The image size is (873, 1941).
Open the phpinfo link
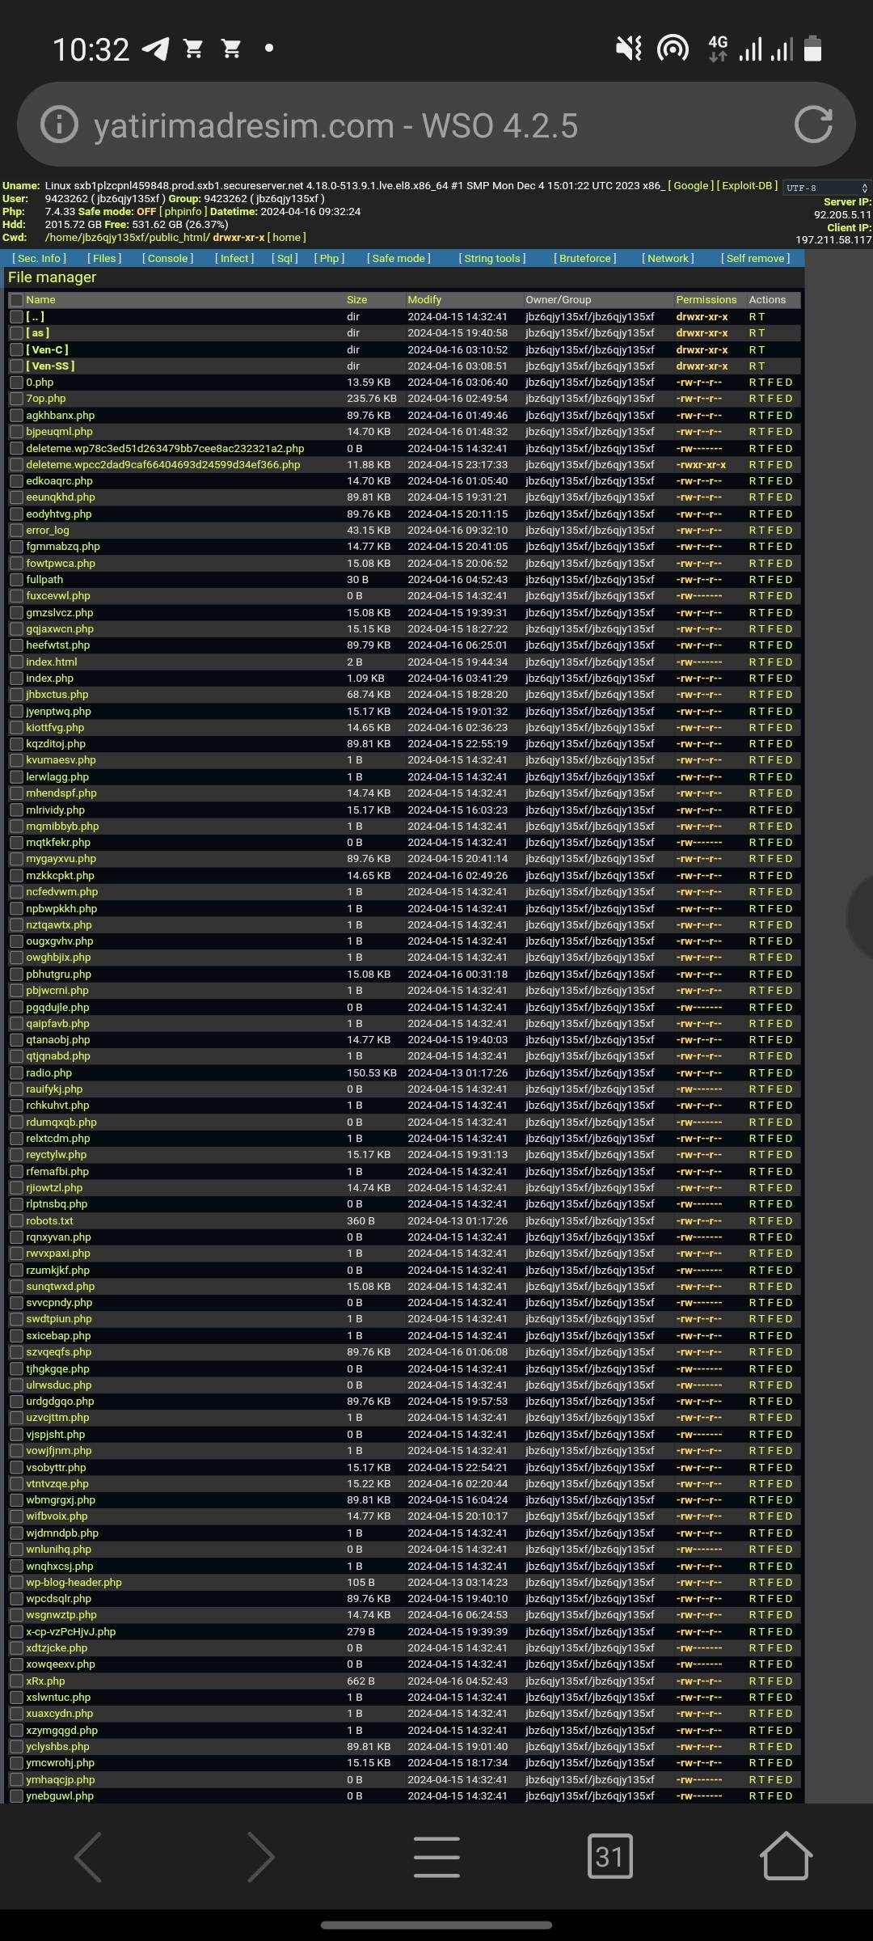click(x=183, y=212)
